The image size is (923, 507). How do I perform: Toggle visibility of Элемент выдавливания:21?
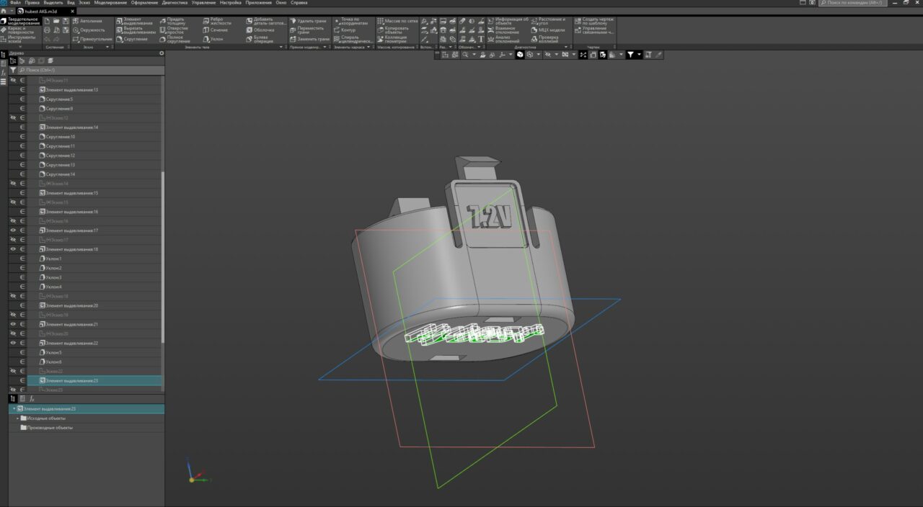(13, 324)
